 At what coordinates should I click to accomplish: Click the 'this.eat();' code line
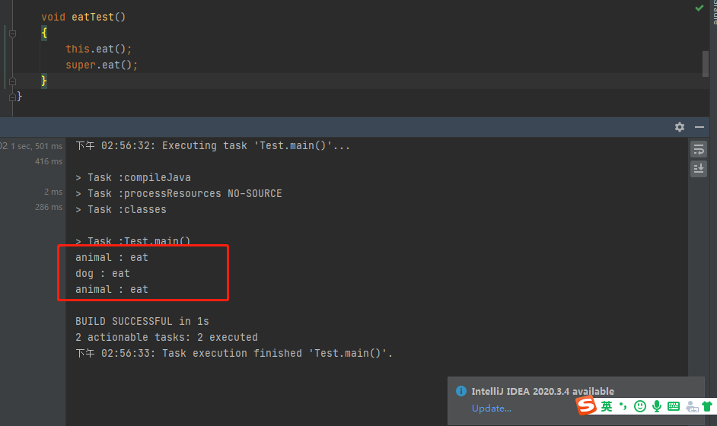pos(98,49)
